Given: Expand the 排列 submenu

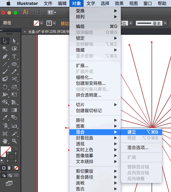Looking at the screenshot, I should pos(95,17).
